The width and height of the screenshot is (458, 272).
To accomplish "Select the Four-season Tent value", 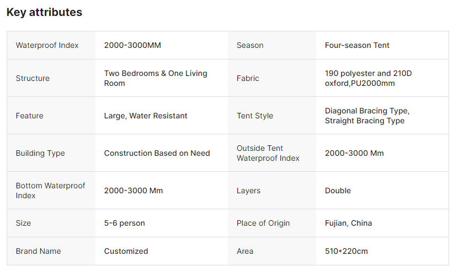I will pyautogui.click(x=357, y=45).
